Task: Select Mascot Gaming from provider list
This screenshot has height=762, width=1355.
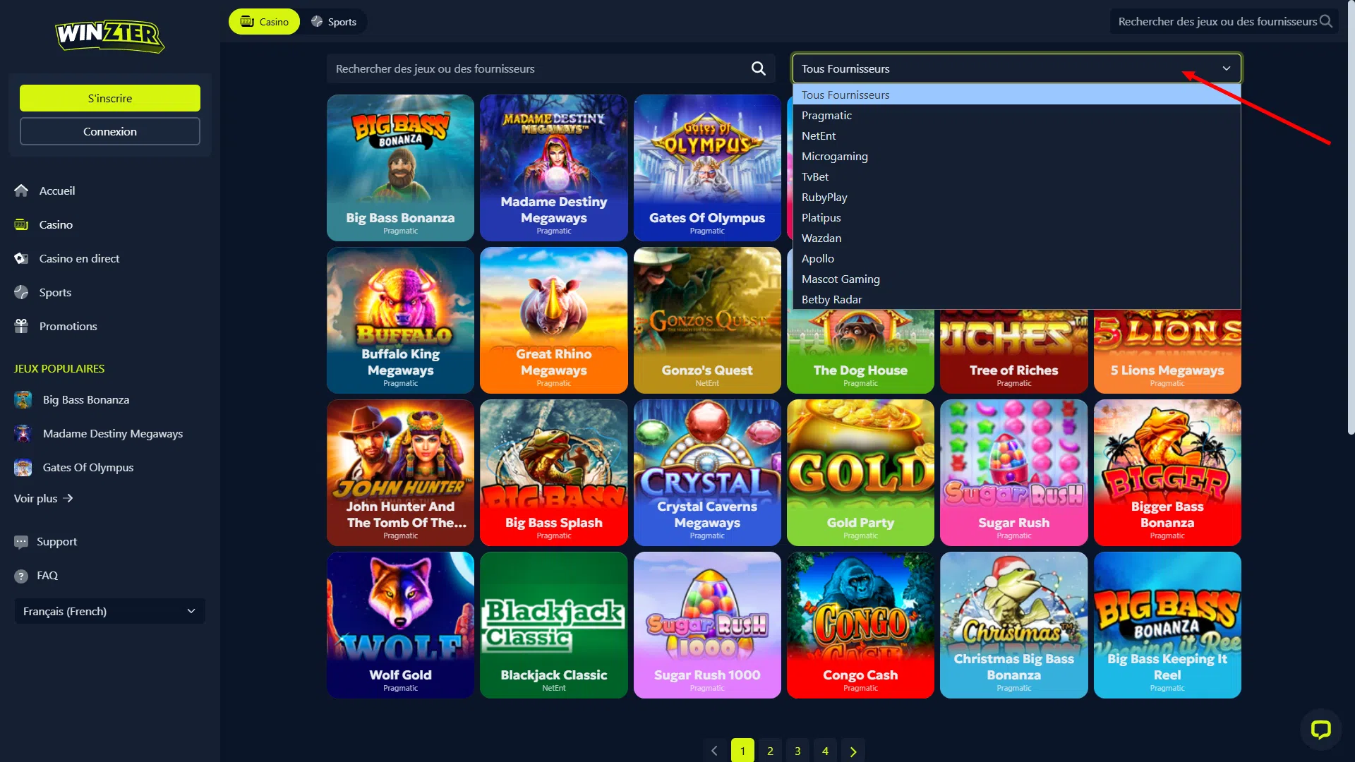Action: (1017, 279)
